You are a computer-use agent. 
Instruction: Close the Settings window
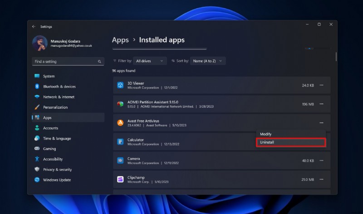tap(331, 24)
